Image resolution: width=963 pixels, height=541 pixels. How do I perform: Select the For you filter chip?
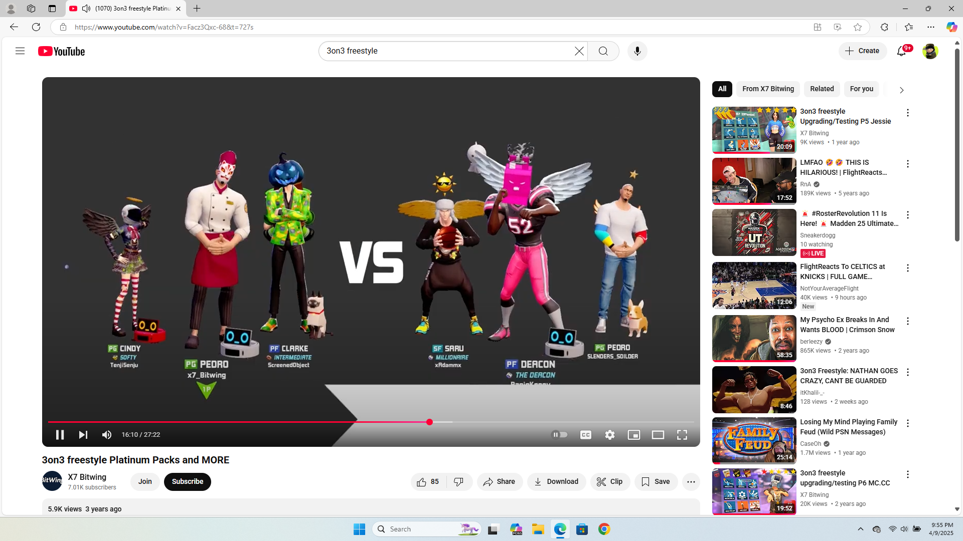coord(862,89)
